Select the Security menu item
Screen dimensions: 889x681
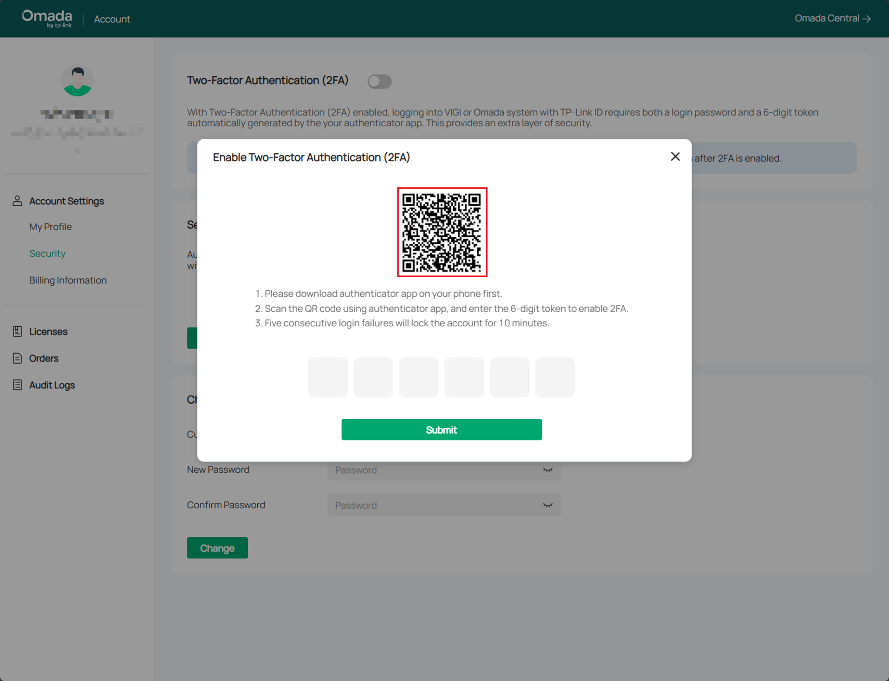(47, 253)
